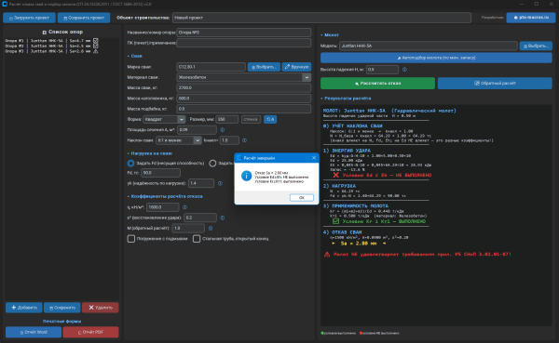Viewport: 559px width, 343px height.
Task: Select Задать Fd (несущая способность) radio button
Action: click(130, 163)
